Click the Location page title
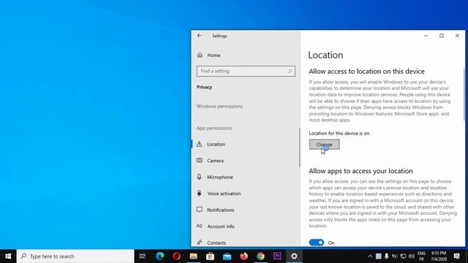The height and width of the screenshot is (263, 468). 325,55
